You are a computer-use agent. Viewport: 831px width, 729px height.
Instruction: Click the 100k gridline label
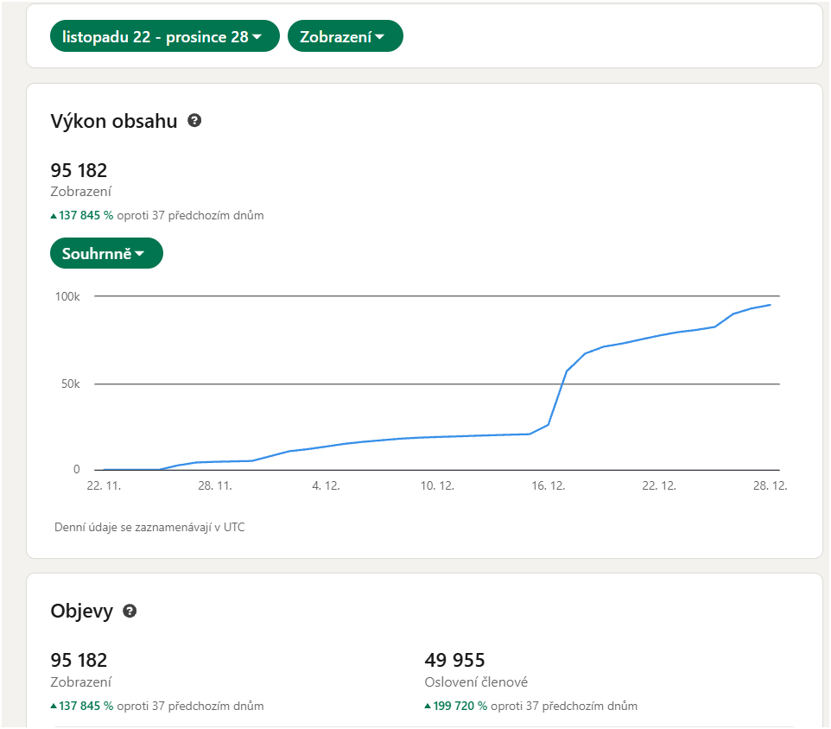pyautogui.click(x=67, y=296)
